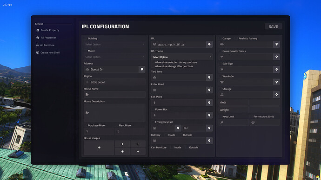Click the house icon beside All Properties
The width and height of the screenshot is (321, 180).
(x=38, y=38)
